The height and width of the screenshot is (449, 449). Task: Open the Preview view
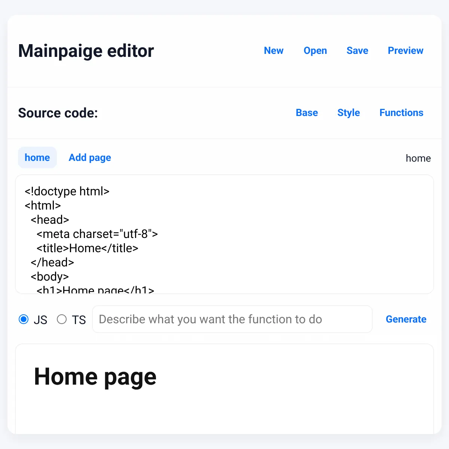pyautogui.click(x=406, y=51)
